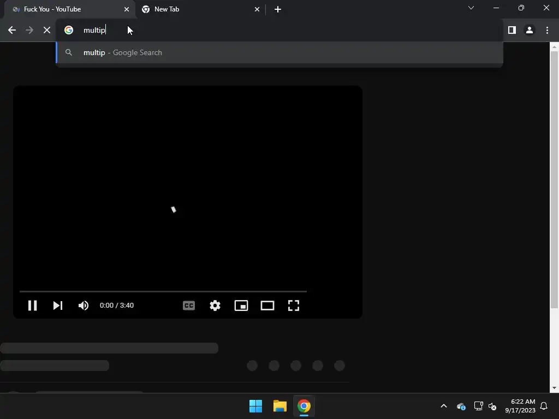Close the YouTube tab
Viewport: 559px width, 419px height.
click(127, 9)
